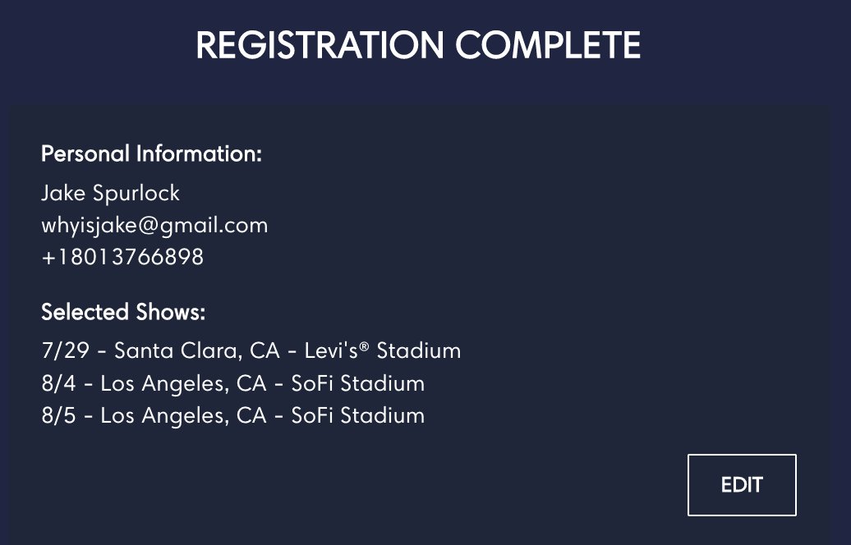The width and height of the screenshot is (851, 545).
Task: Click SoFi Stadium in the 8/4 show
Action: pos(357,383)
